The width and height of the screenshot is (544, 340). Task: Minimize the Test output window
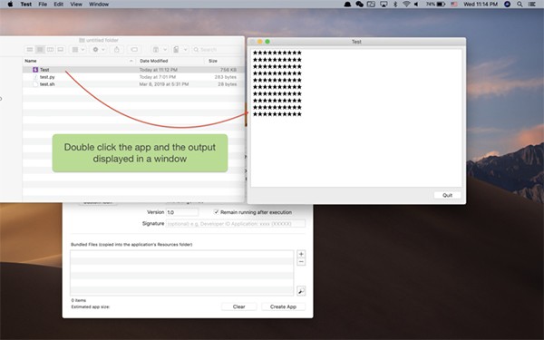click(260, 42)
